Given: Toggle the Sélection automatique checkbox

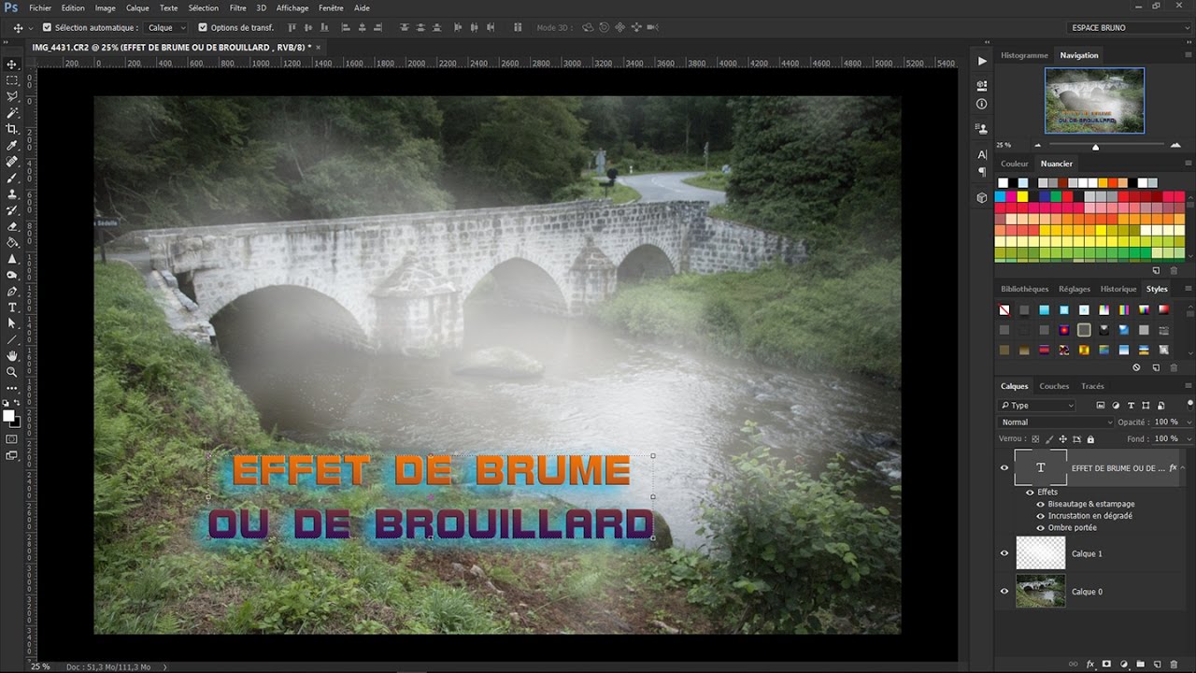Looking at the screenshot, I should pos(48,28).
